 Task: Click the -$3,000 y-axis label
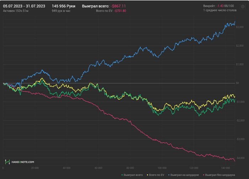240,139
